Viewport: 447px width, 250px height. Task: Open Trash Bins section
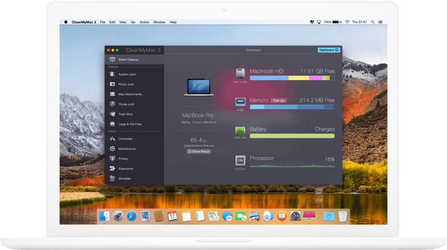click(x=125, y=114)
